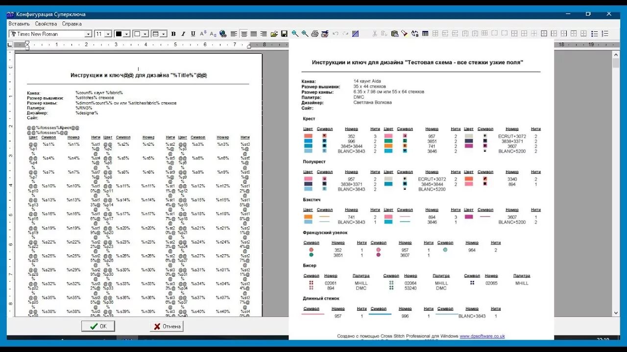This screenshot has height=352, width=627.
Task: Apply numbered list
Action: pyautogui.click(x=605, y=34)
